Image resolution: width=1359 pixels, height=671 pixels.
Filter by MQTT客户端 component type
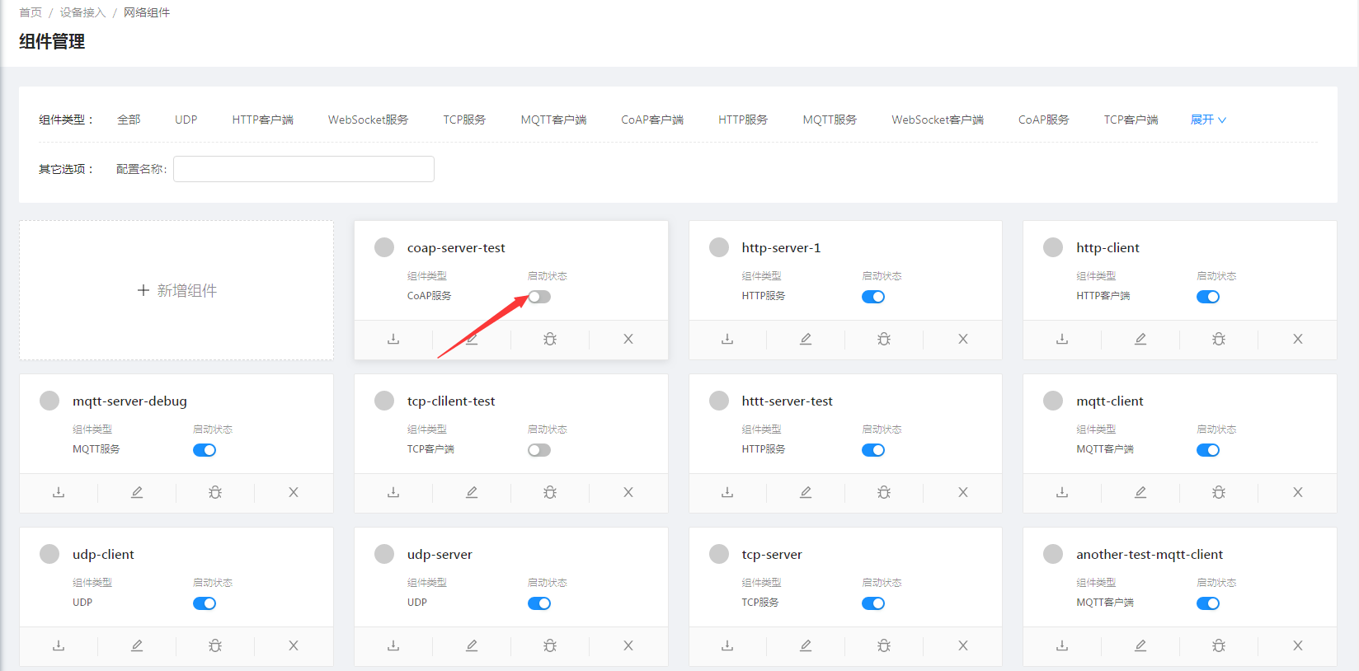(553, 120)
